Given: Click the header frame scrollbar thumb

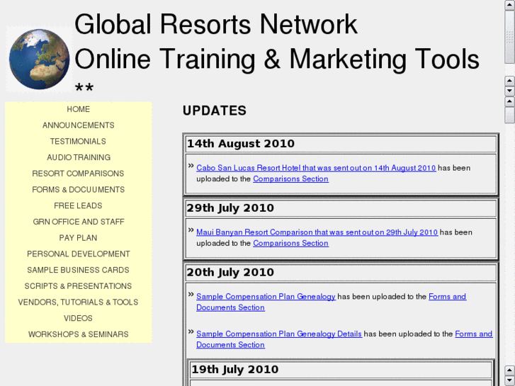Looking at the screenshot, I should pyautogui.click(x=510, y=37).
